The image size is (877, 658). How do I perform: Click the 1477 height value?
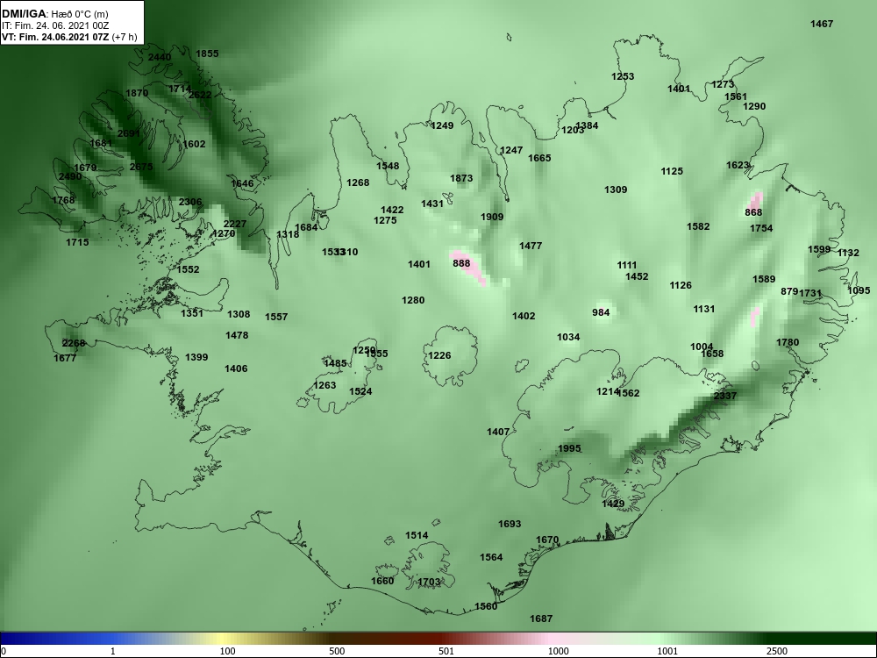pos(531,246)
